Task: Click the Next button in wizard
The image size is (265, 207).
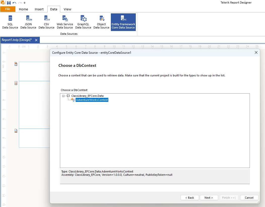Action: point(209,197)
